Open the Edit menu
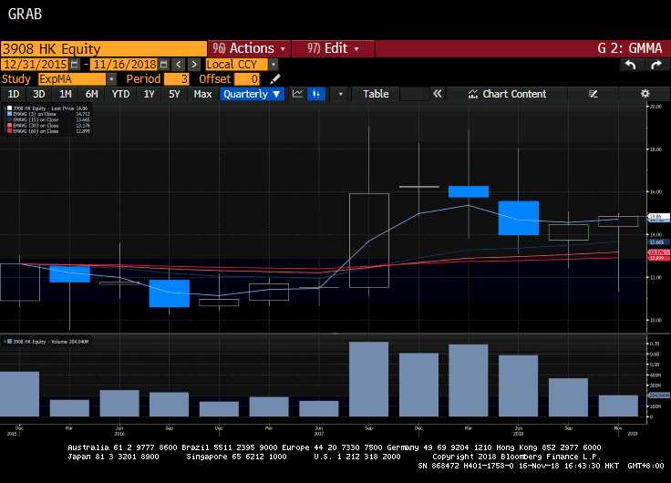 tap(334, 48)
